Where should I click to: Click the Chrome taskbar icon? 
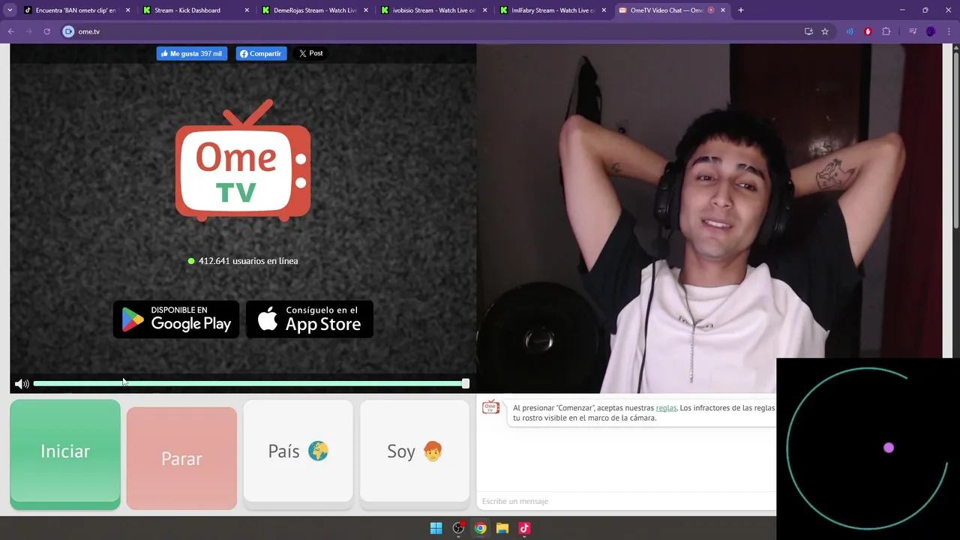click(x=480, y=528)
